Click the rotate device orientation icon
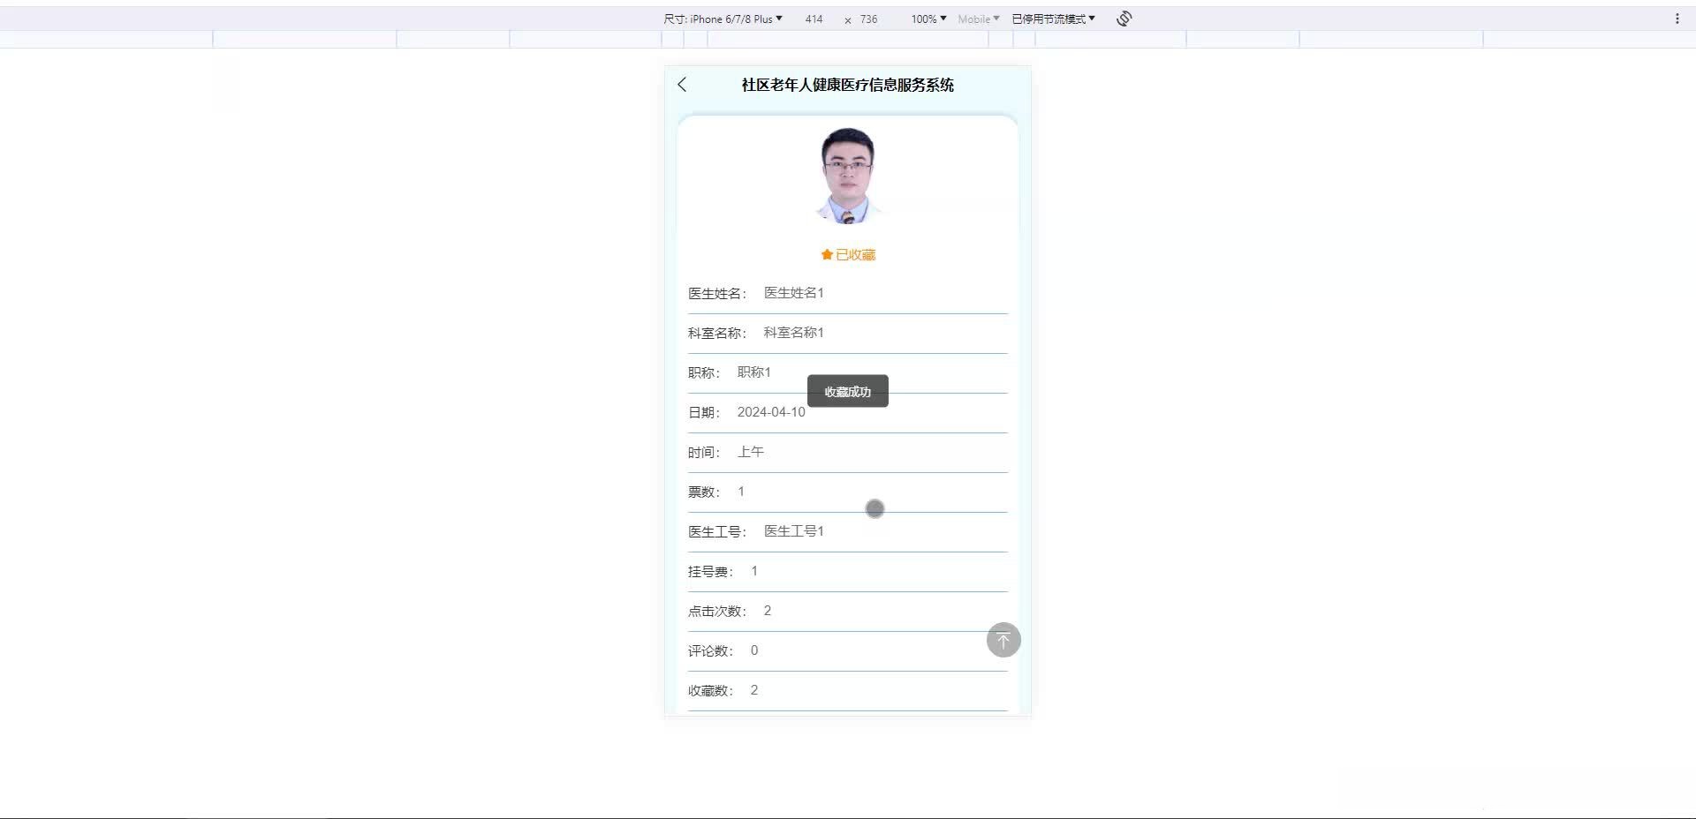1696x819 pixels. (x=1123, y=18)
